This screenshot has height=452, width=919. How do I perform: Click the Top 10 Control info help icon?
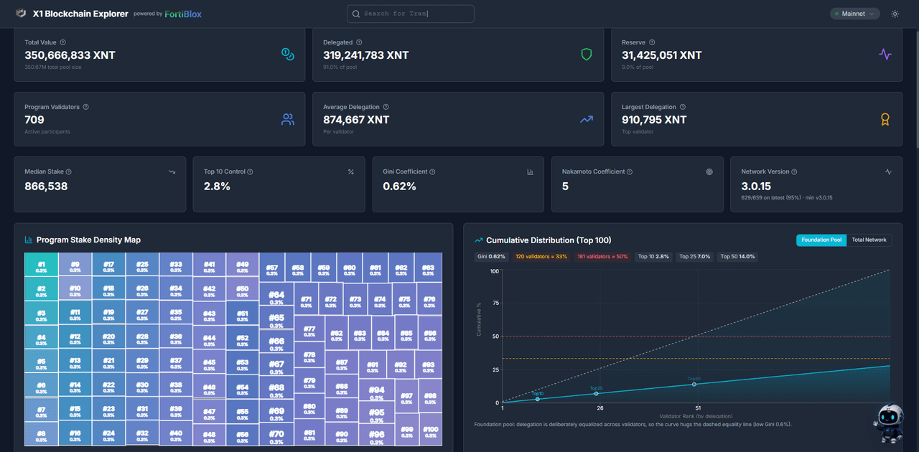click(250, 171)
